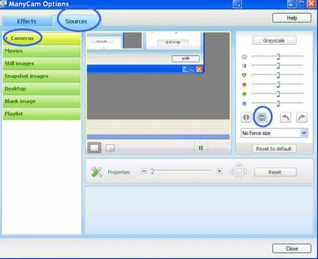318x259 pixels.
Task: Pan the video left arrow
Action: click(231, 172)
